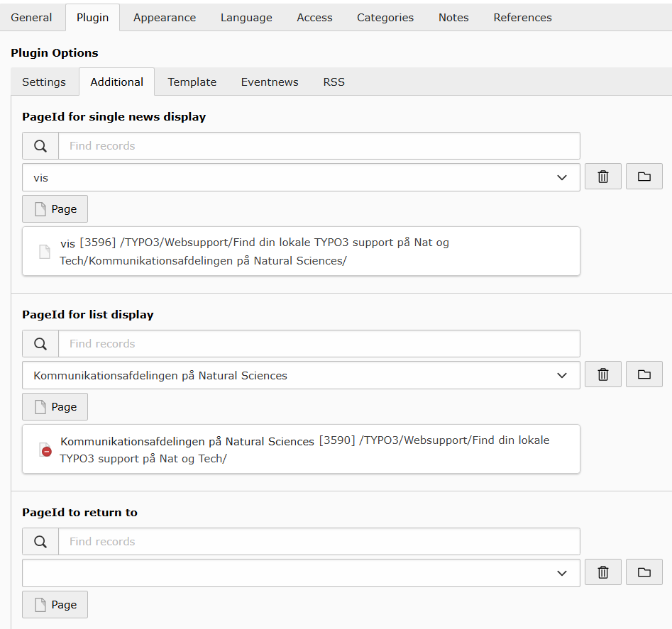This screenshot has width=672, height=629.
Task: Open Kommunikationsafdelingen på Natural Sciences dropdown
Action: coord(562,375)
